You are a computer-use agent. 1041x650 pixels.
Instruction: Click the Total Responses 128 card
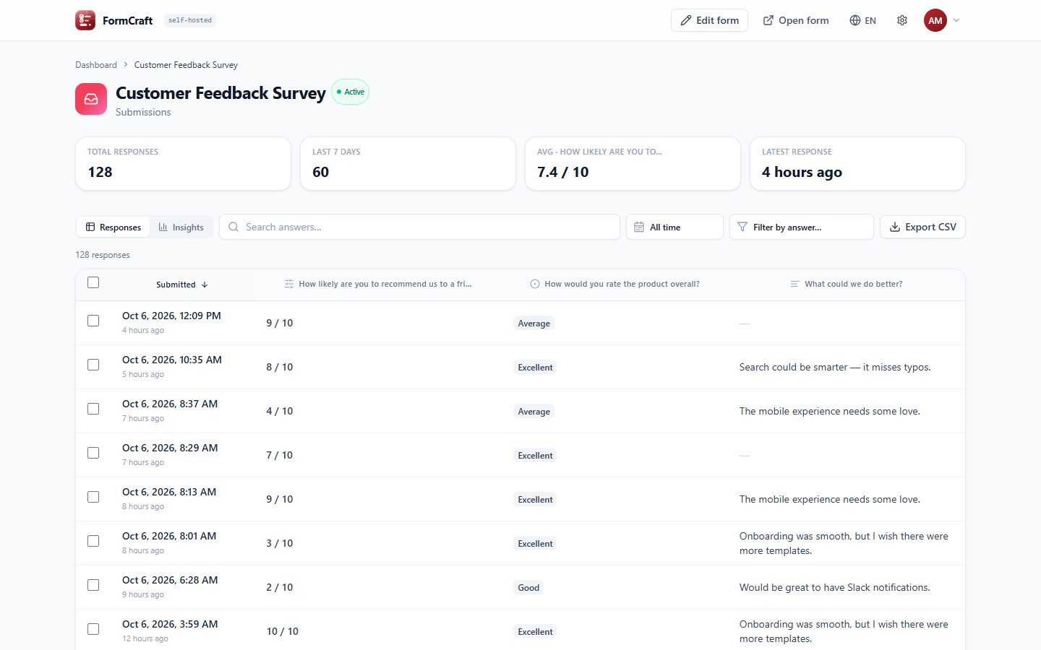[183, 164]
